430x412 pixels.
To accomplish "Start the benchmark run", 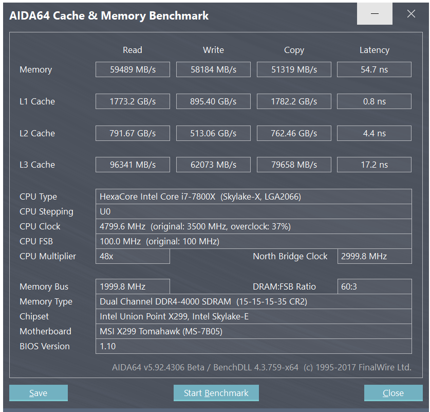I will pos(216,393).
